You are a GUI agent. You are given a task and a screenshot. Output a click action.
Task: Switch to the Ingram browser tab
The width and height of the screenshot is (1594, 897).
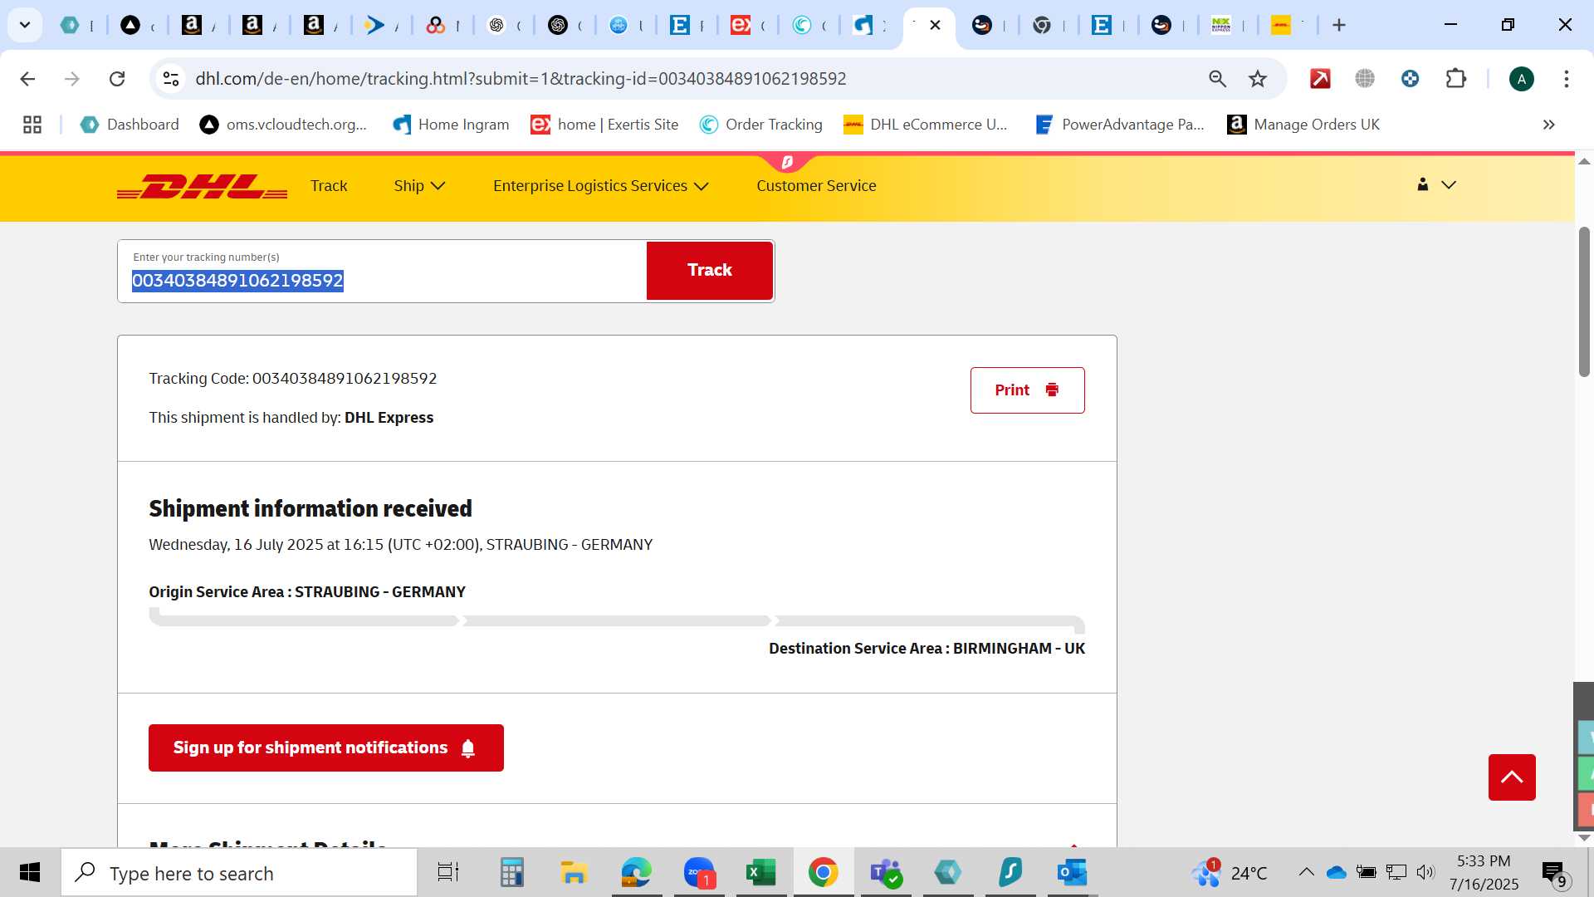click(x=871, y=25)
